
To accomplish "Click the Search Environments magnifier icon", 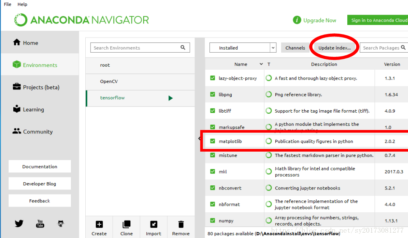I will (x=183, y=47).
